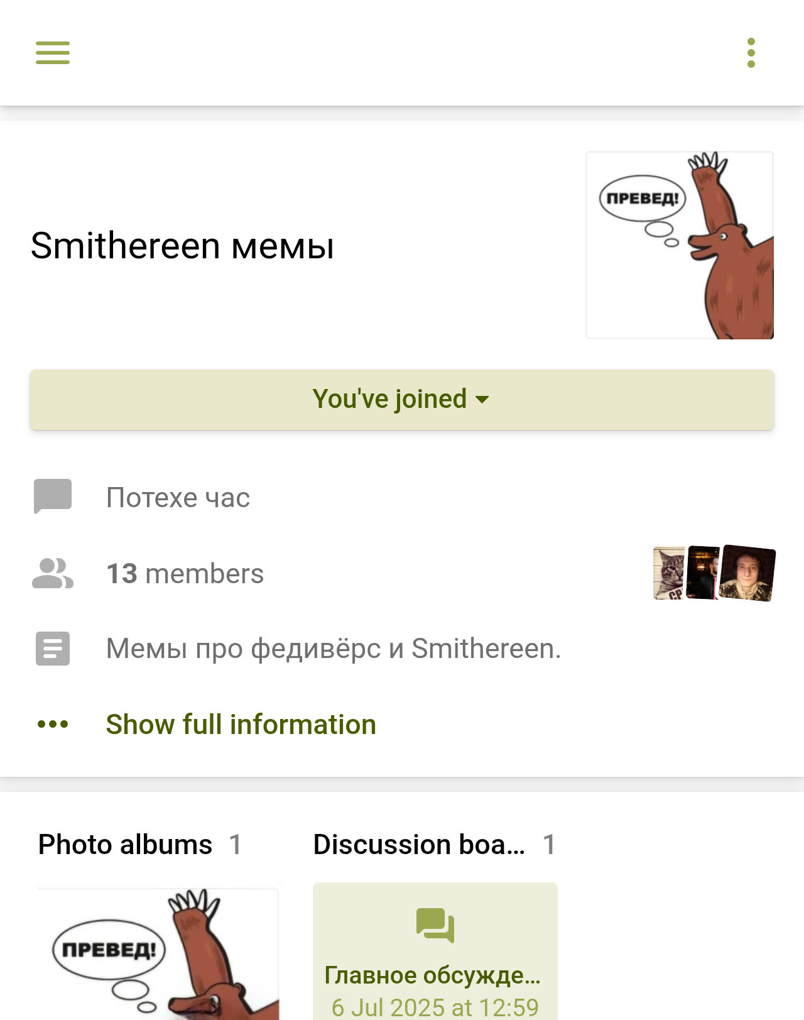This screenshot has height=1020, width=804.
Task: Click the members people icon
Action: [x=53, y=573]
